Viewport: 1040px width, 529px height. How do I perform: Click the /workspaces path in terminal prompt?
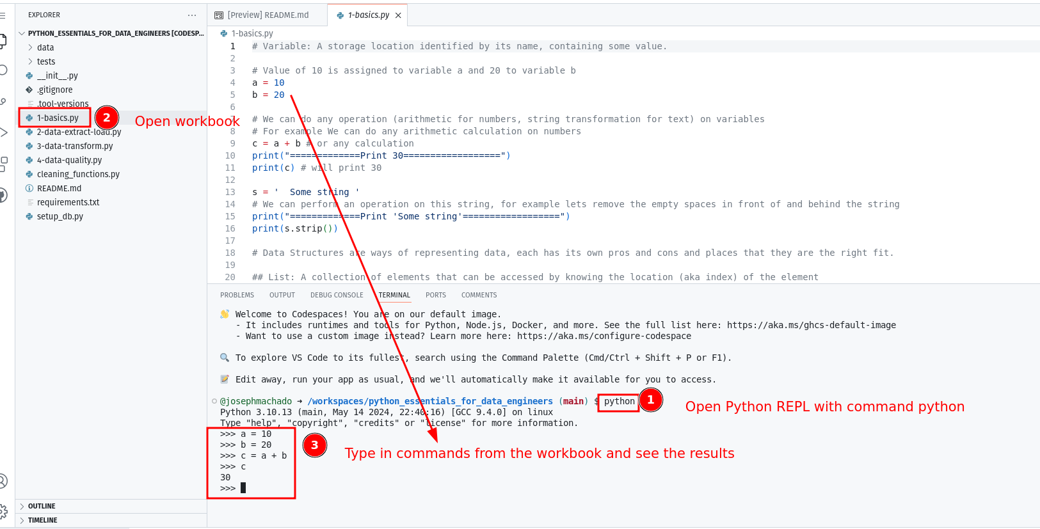click(430, 401)
